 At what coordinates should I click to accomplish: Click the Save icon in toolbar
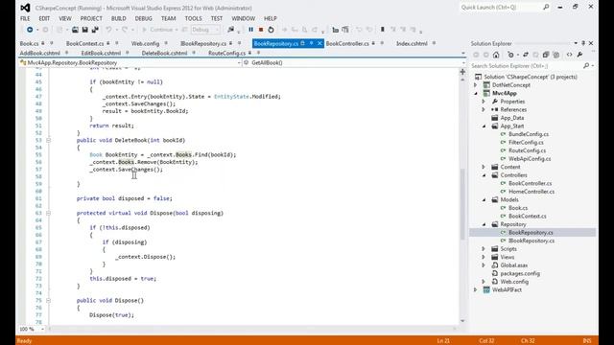point(85,30)
